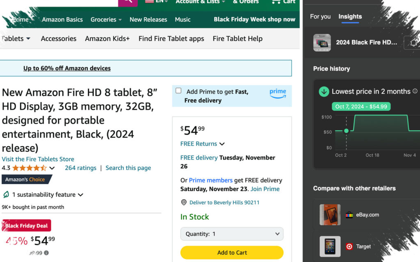
Task: Click the Join Prime link
Action: [265, 189]
